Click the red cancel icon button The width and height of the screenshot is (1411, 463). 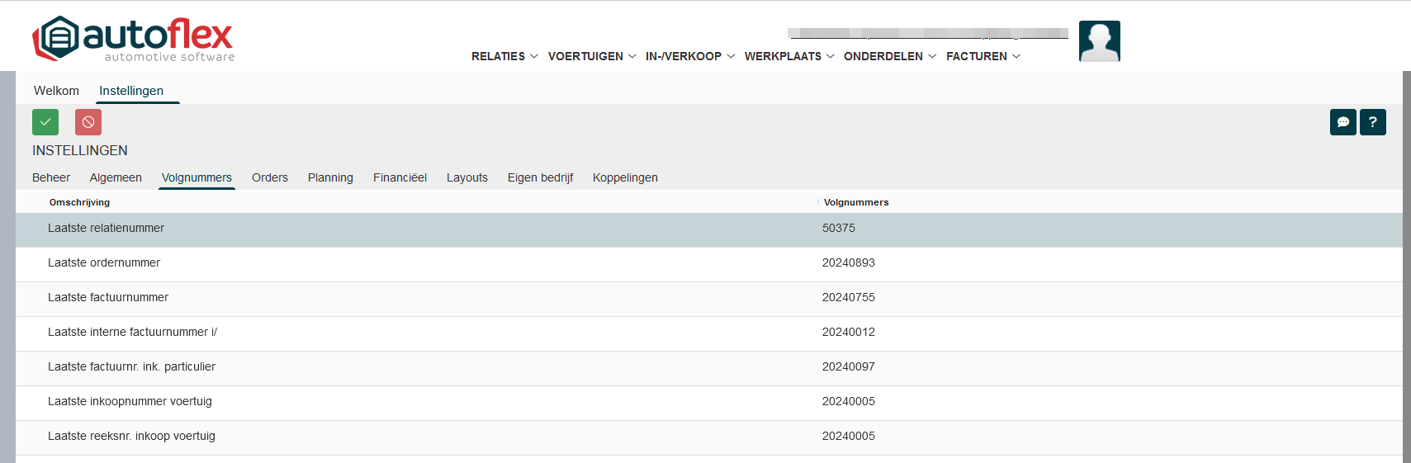pos(88,122)
